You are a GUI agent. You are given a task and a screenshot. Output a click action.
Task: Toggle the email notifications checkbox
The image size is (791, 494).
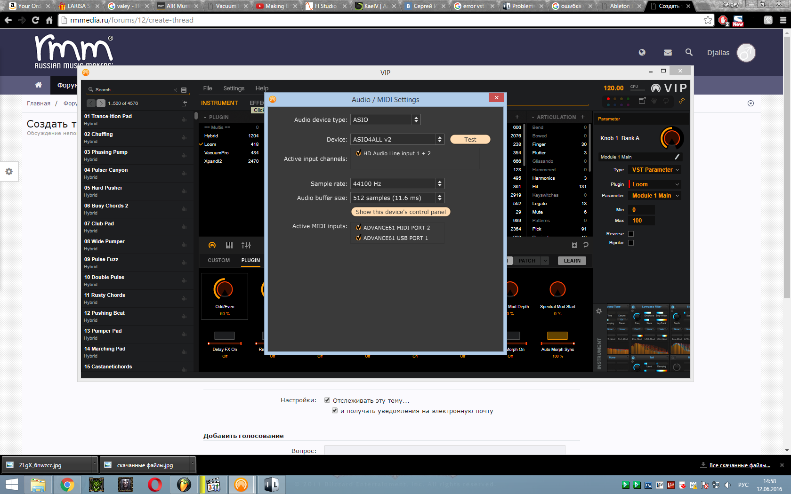(335, 411)
